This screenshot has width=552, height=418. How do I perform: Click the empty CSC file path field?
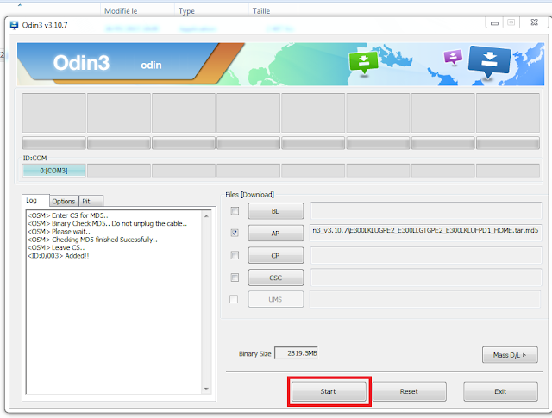[425, 278]
